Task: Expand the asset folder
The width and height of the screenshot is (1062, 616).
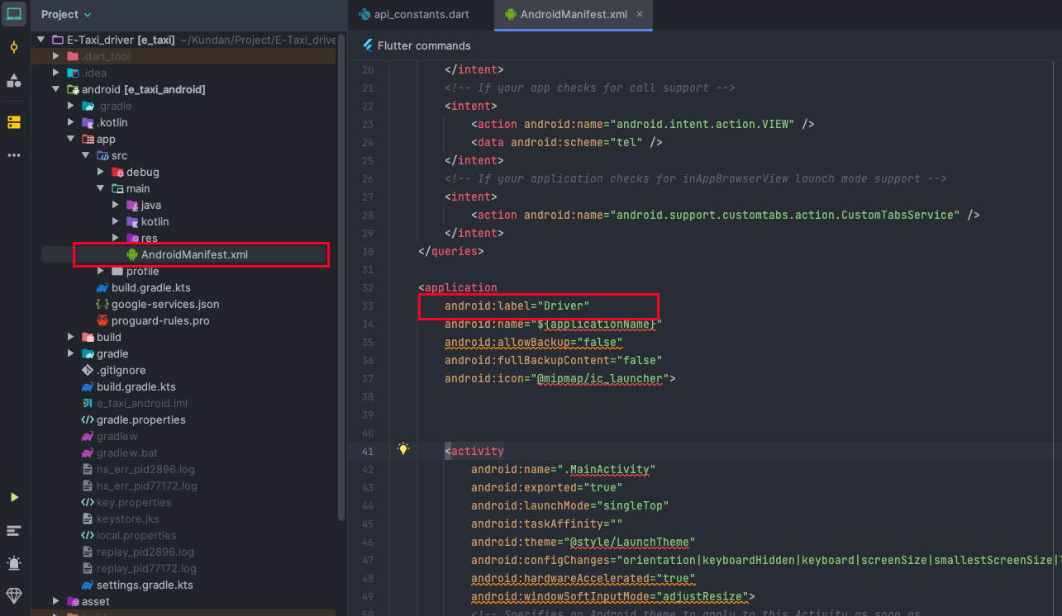Action: tap(55, 601)
